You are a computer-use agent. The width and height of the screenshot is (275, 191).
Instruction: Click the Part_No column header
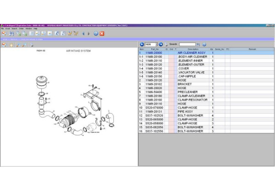tap(154, 49)
